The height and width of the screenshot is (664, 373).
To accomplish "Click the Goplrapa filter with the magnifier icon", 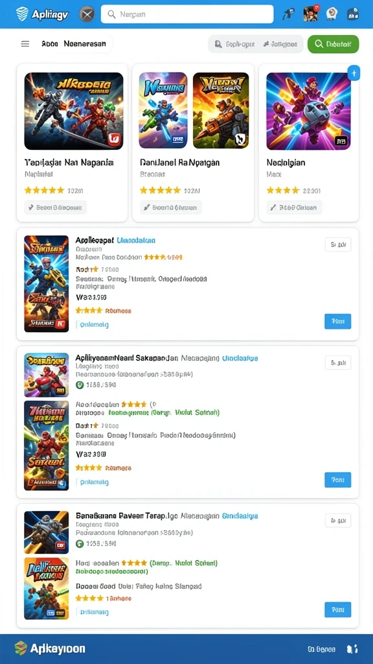I will [234, 44].
